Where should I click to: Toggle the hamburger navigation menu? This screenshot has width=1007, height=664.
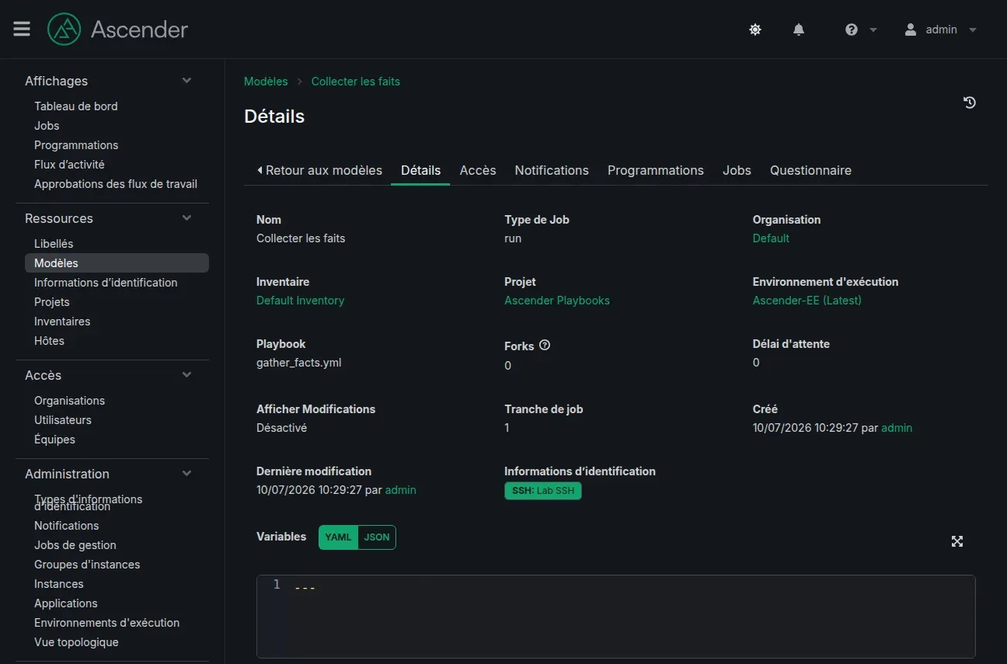[x=22, y=29]
